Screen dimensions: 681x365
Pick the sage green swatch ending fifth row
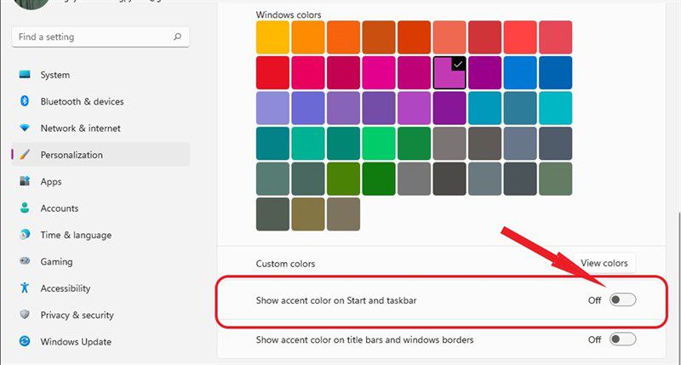coord(556,179)
